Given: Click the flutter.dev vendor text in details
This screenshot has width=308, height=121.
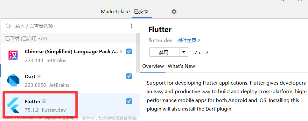Looking at the screenshot, I should click(160, 41).
